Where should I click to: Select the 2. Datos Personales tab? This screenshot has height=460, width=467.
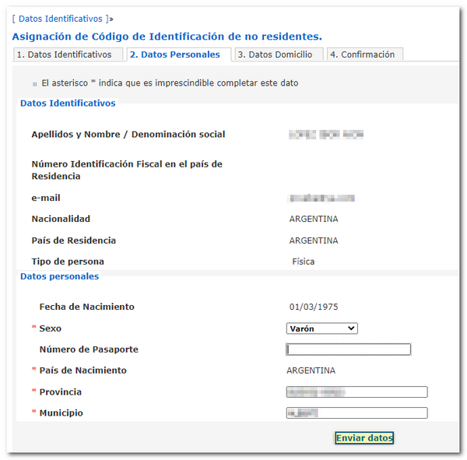pyautogui.click(x=174, y=54)
